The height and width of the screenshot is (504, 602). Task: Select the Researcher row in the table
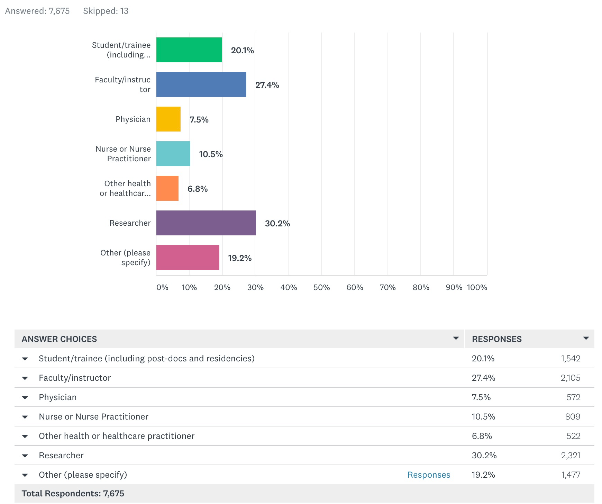click(x=304, y=455)
